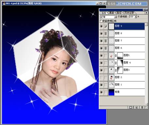
Task: Enable the 保留透明区域 checkbox
Action: tap(101, 21)
